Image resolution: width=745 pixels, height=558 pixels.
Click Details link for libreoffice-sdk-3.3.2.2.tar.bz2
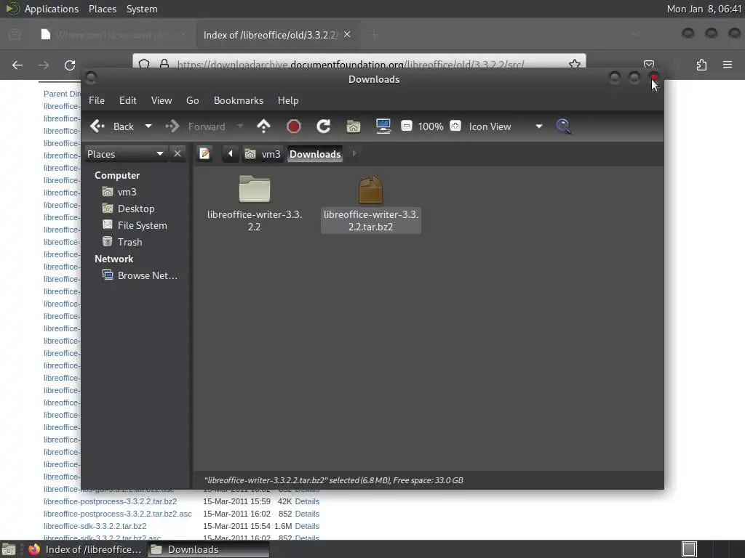[x=307, y=526]
